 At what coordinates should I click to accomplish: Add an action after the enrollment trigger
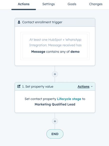pos(55,74)
